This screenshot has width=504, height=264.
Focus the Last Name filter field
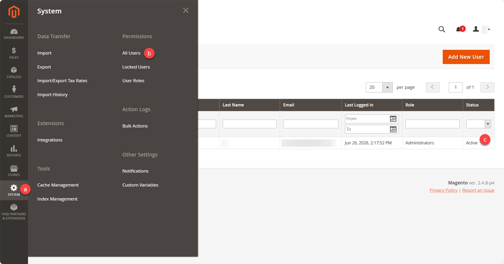(x=249, y=124)
